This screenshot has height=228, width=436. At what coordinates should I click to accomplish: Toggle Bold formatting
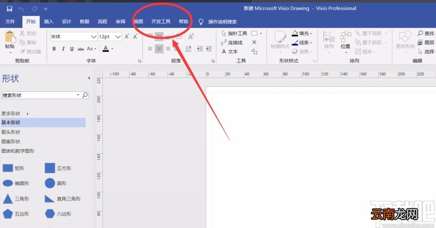pos(54,49)
